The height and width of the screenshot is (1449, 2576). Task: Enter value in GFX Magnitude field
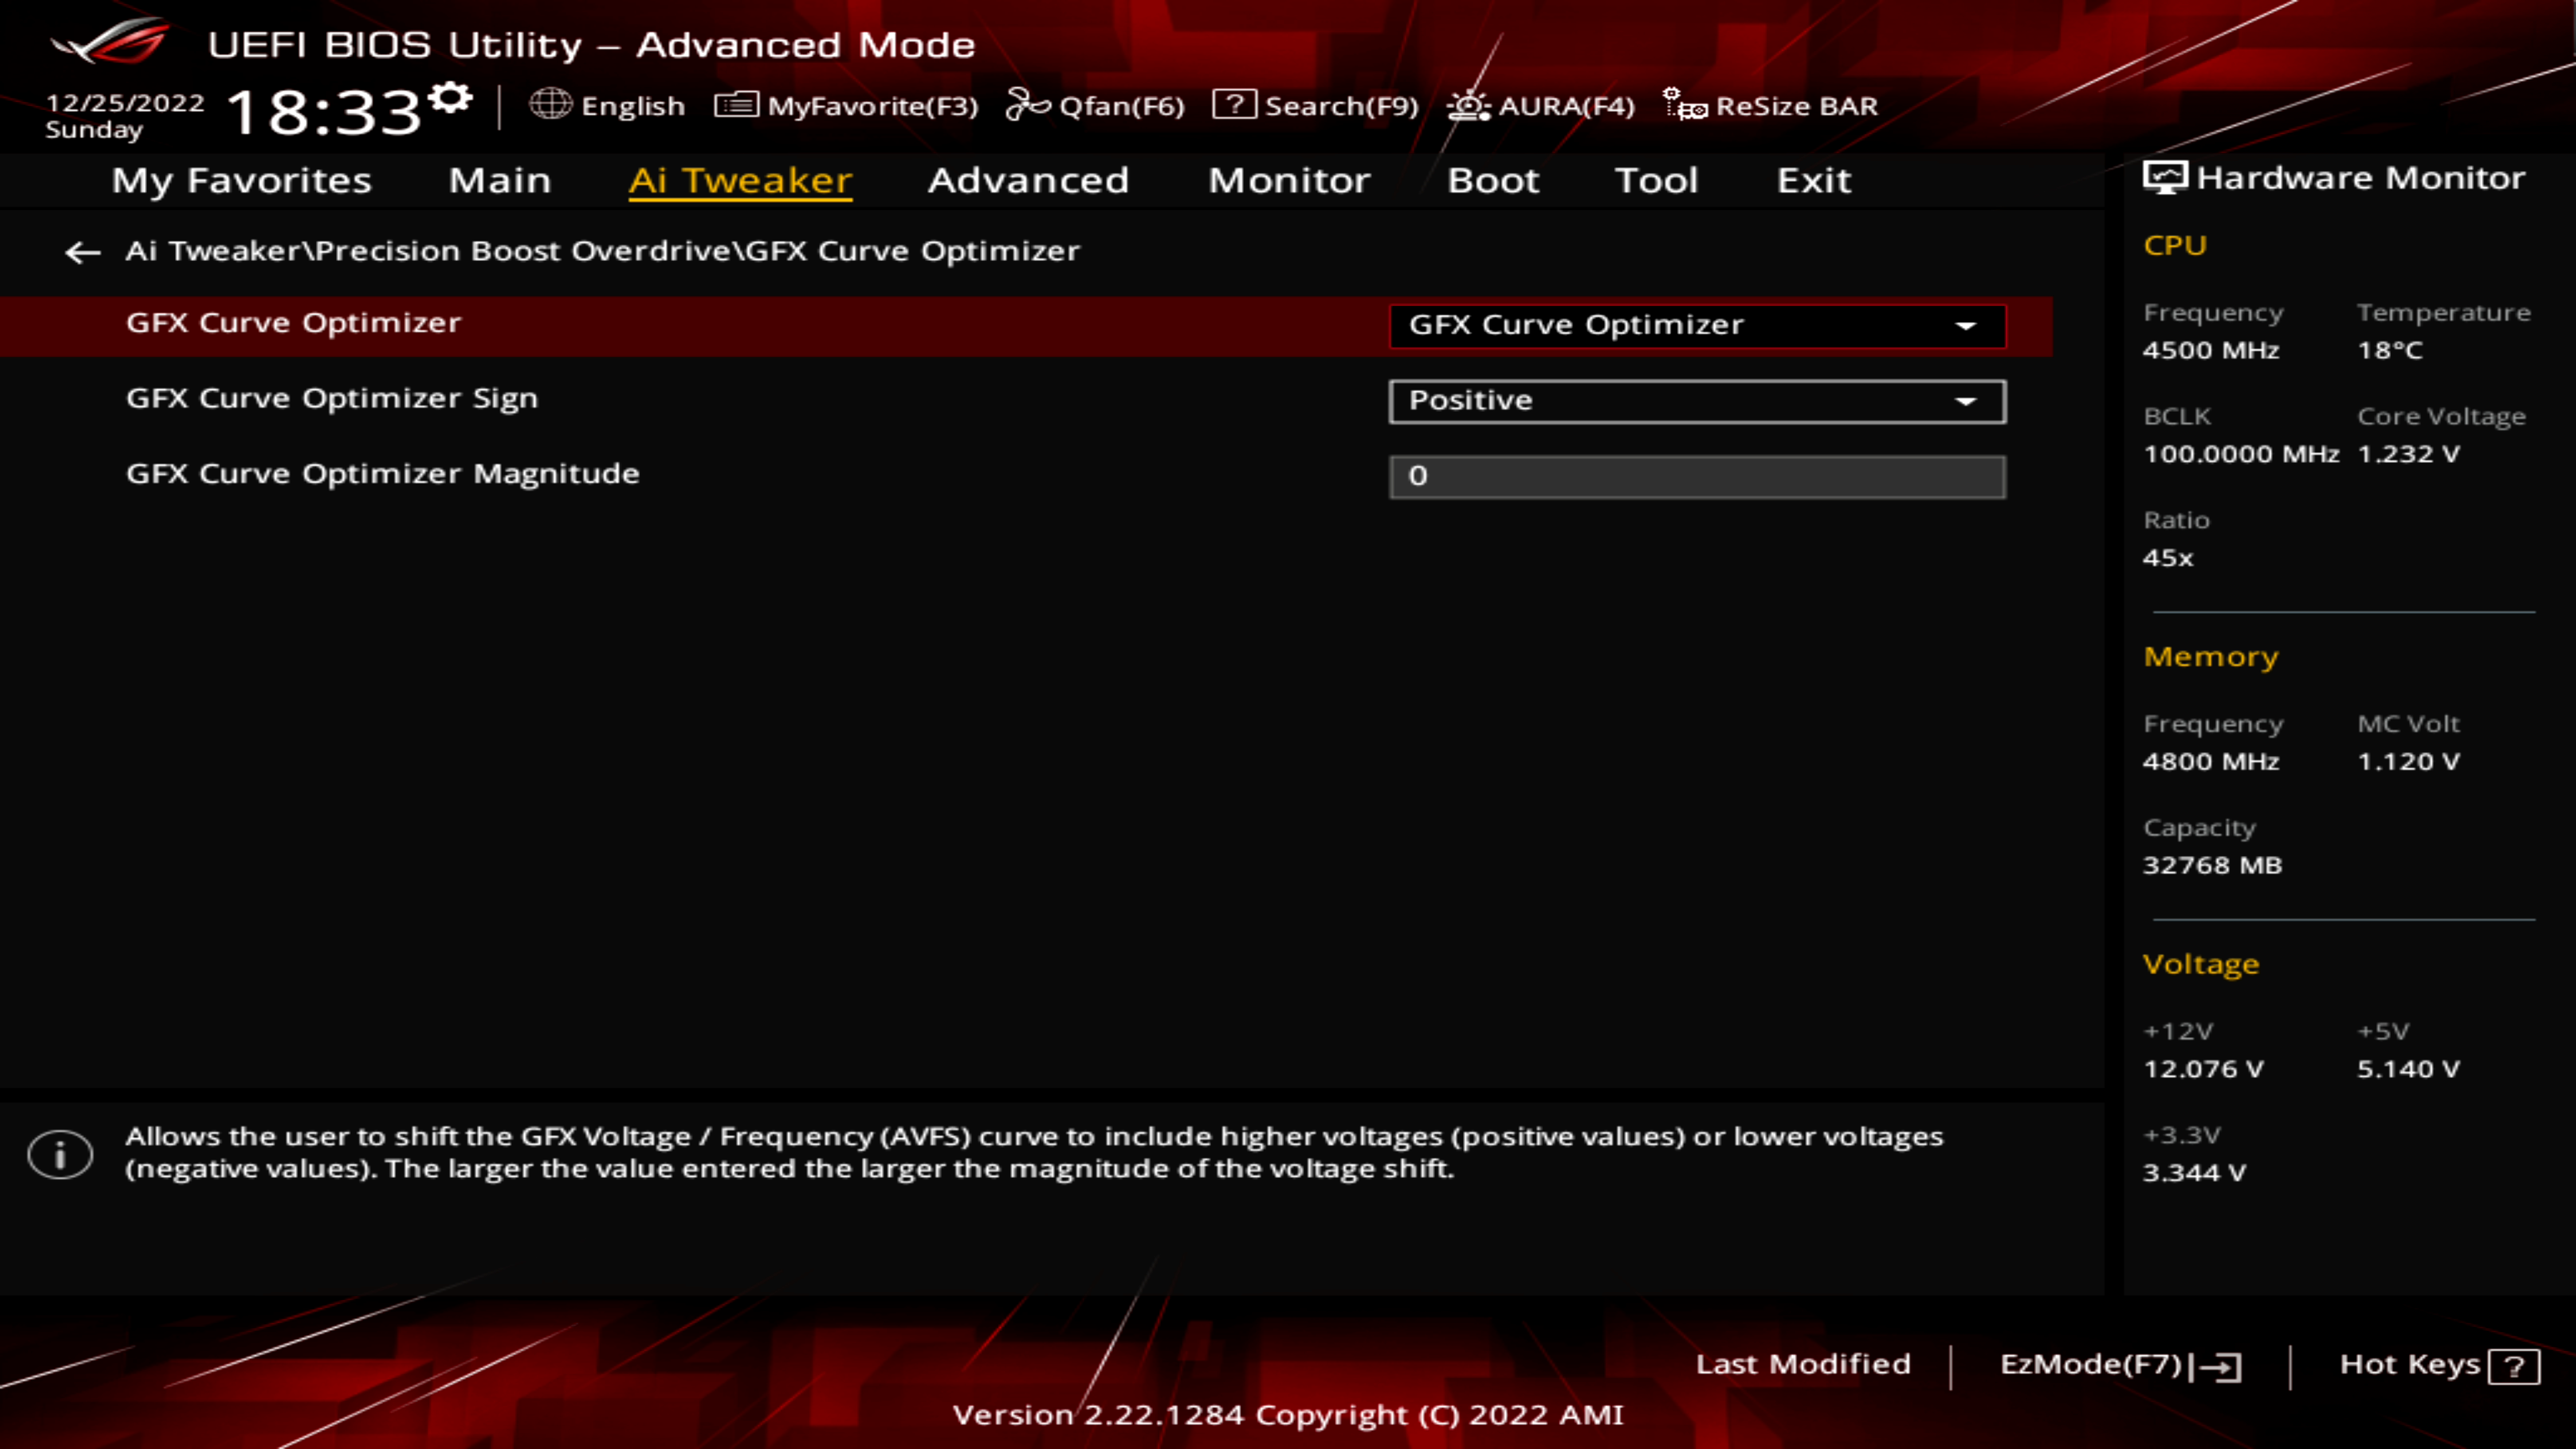click(x=1699, y=474)
